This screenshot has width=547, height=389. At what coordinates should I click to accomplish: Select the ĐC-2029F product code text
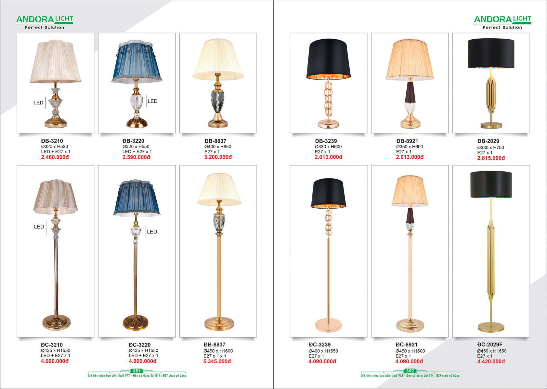coord(490,345)
